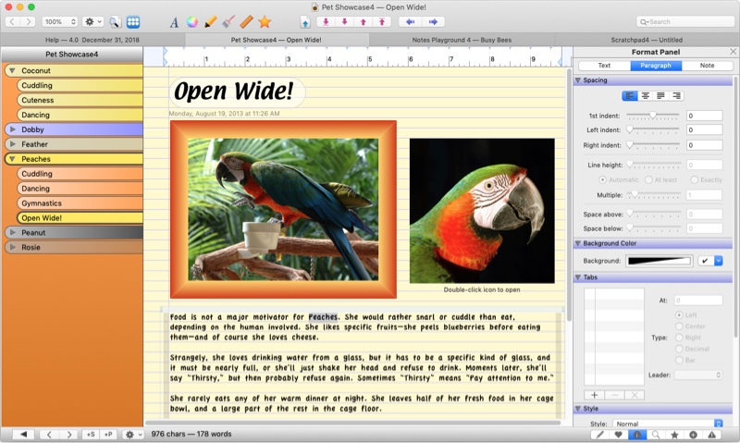Collapse the Peaches outline entry
This screenshot has height=443, width=740.
[12, 159]
